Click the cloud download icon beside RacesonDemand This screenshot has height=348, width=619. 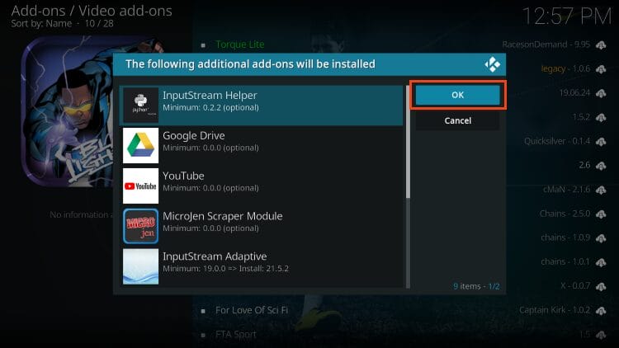(601, 45)
